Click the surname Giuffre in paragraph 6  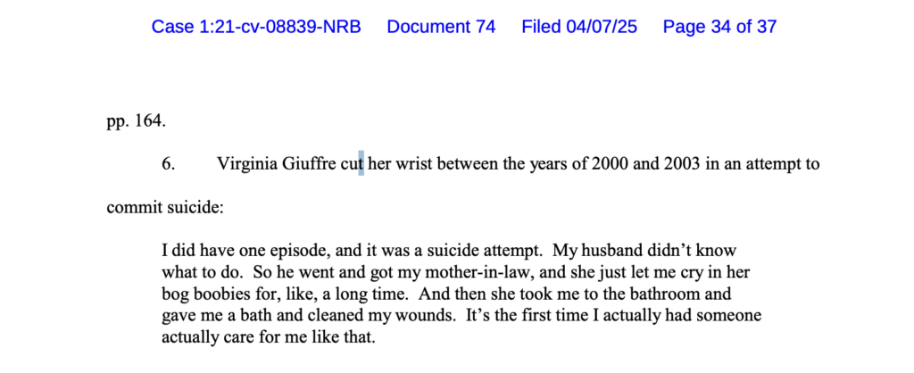[310, 164]
